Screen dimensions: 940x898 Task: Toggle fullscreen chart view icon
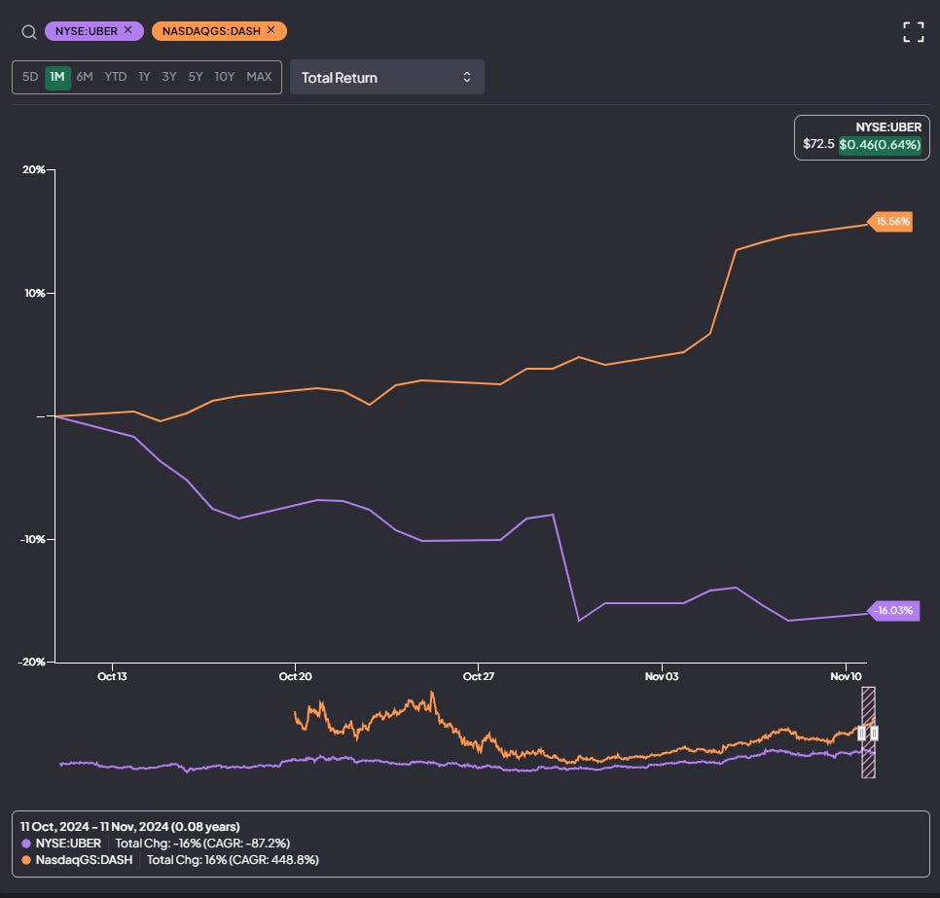tap(913, 32)
